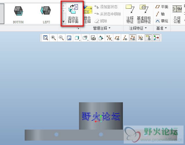Click 从状态中移除
The image size is (185, 145).
[x=108, y=14]
